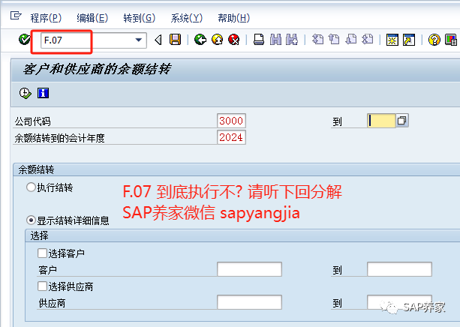Click the 公司代码 field showing 3000

(231, 121)
